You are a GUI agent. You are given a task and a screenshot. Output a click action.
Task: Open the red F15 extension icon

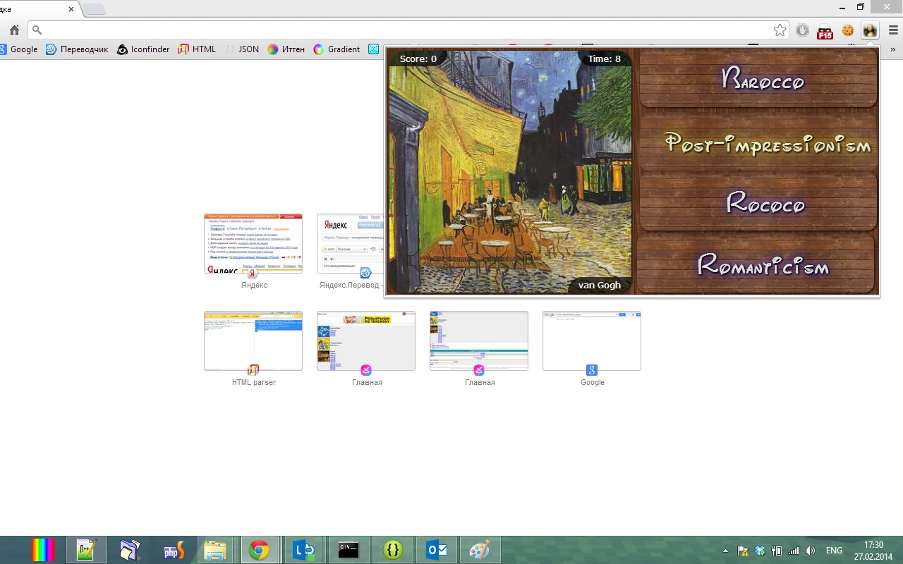point(825,31)
